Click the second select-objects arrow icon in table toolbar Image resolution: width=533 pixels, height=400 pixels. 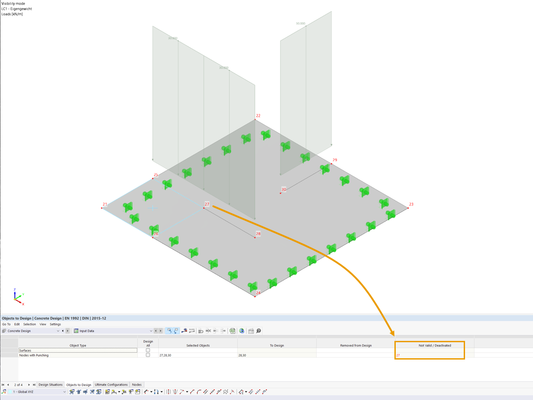(x=176, y=331)
